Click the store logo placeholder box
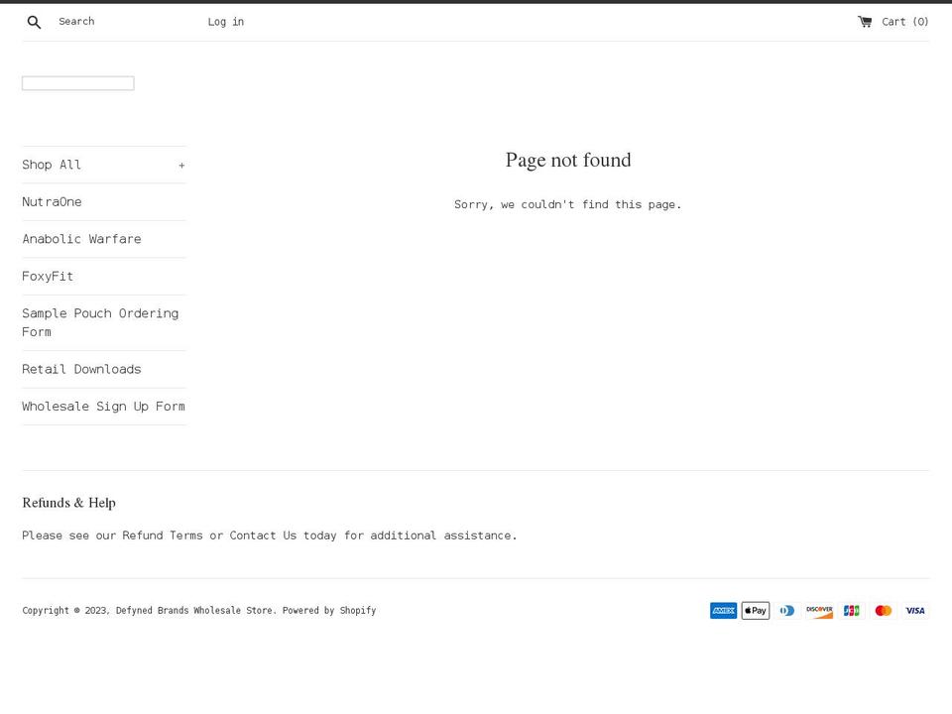This screenshot has width=952, height=714. (77, 83)
